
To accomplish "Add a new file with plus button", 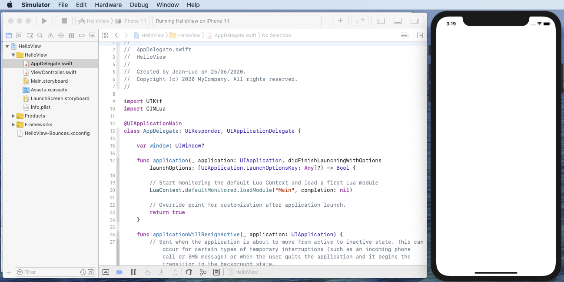I will pos(9,272).
